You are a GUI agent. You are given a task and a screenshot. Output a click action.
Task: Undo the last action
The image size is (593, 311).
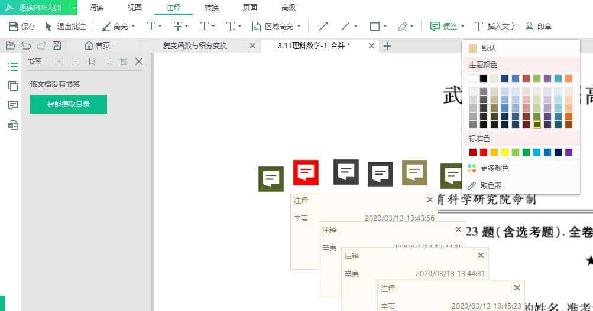pyautogui.click(x=26, y=45)
